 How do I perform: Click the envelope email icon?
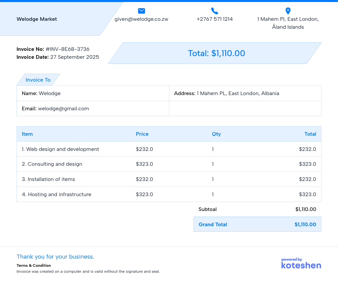pyautogui.click(x=142, y=11)
